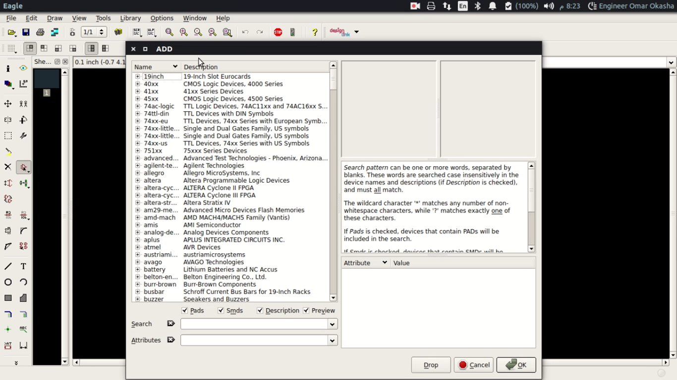Image resolution: width=677 pixels, height=380 pixels.
Task: Click the Search text input field
Action: (254, 324)
